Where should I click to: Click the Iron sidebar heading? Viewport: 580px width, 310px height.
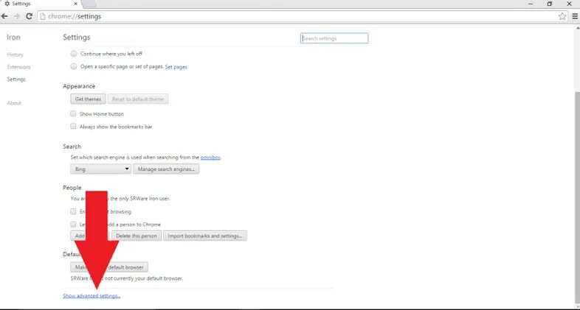pyautogui.click(x=13, y=38)
